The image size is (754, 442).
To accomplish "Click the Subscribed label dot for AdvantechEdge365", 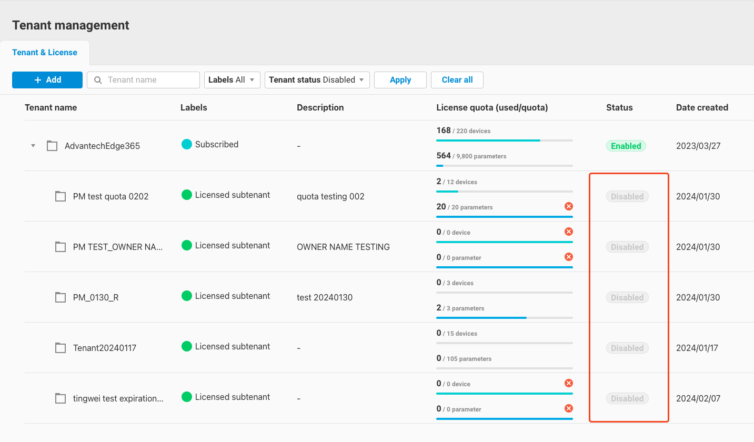I will click(187, 144).
